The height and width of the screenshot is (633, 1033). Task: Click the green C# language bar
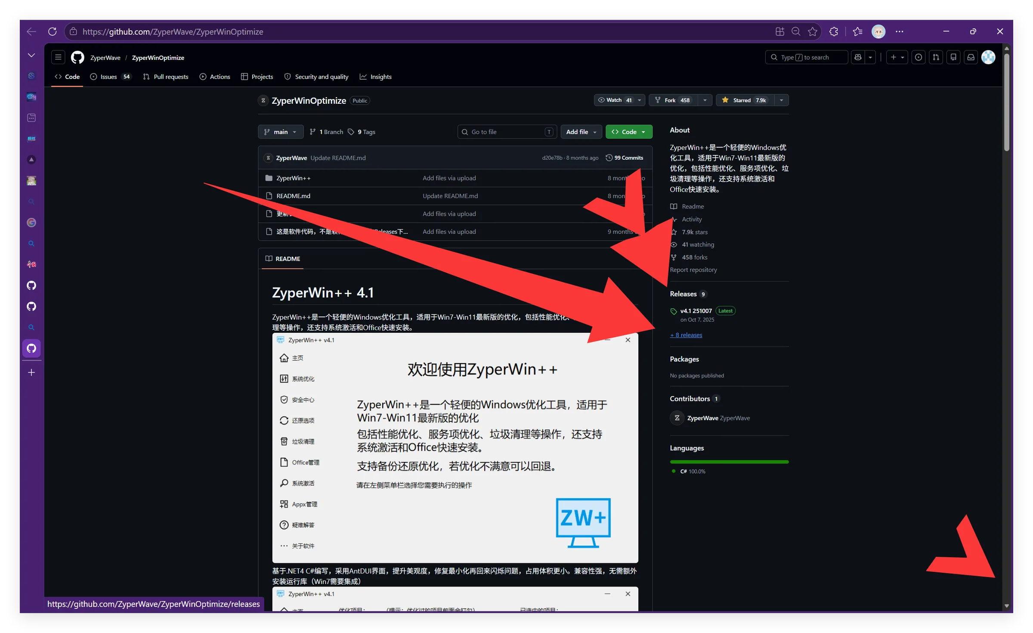729,462
